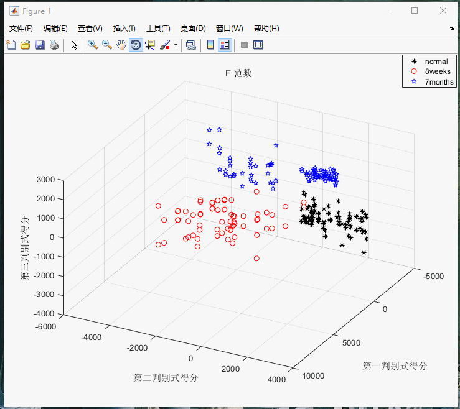Toggle the Insert Colorbar button
Image resolution: width=460 pixels, height=409 pixels.
click(210, 45)
